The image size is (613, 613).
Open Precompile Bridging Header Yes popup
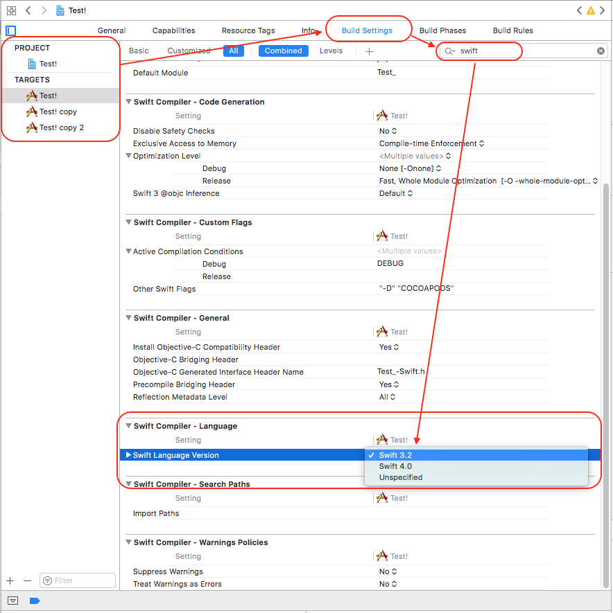[389, 384]
